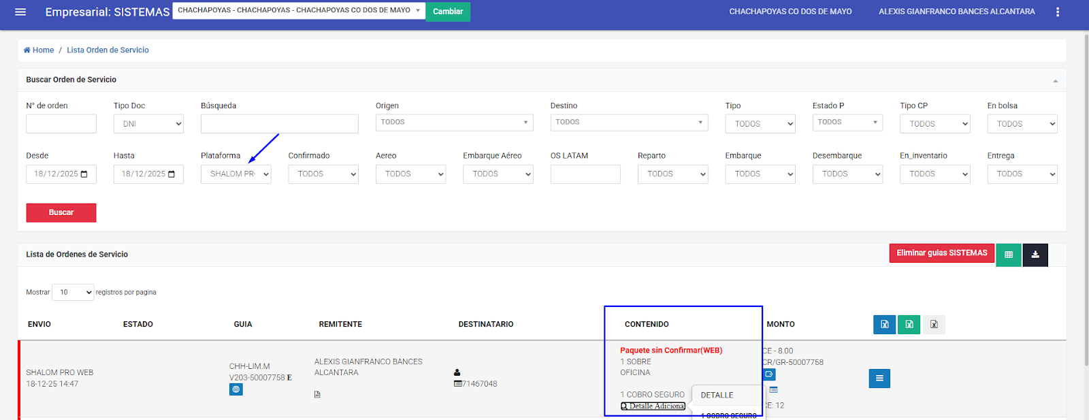Click the vertical three-dot options menu
1089x420 pixels.
point(1057,12)
